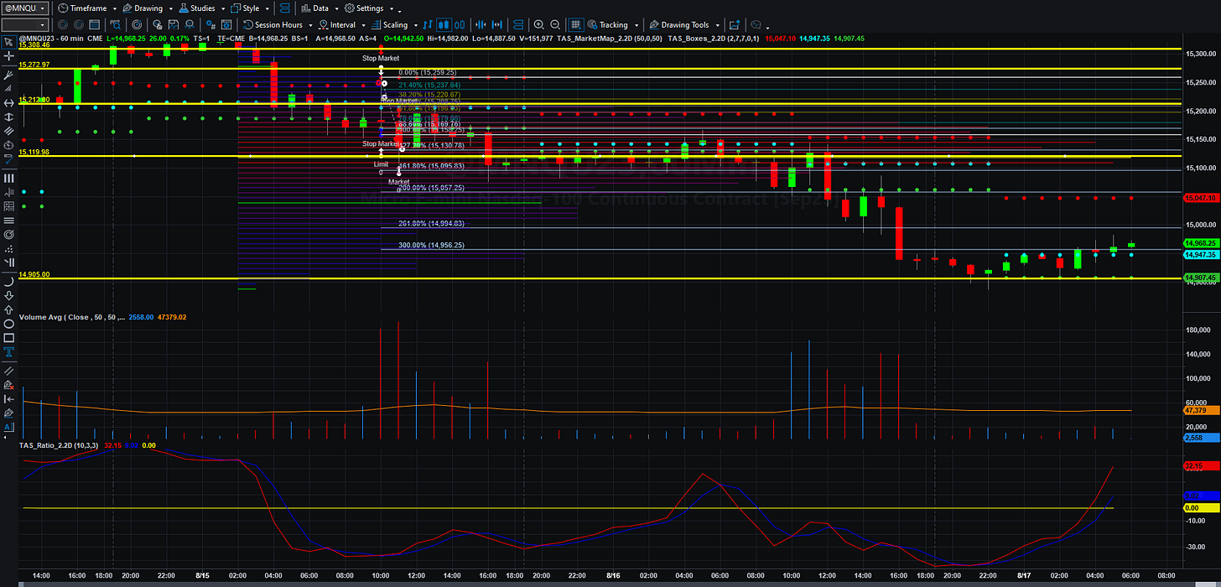
Task: Select the ellipse drawing tool
Action: [x=8, y=323]
